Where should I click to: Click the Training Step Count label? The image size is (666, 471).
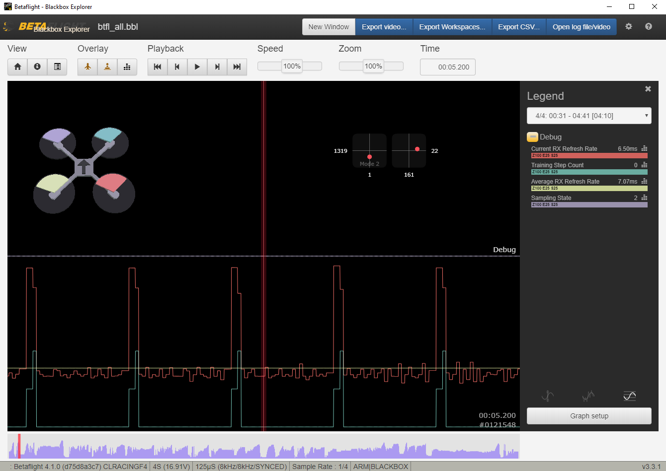tap(557, 165)
